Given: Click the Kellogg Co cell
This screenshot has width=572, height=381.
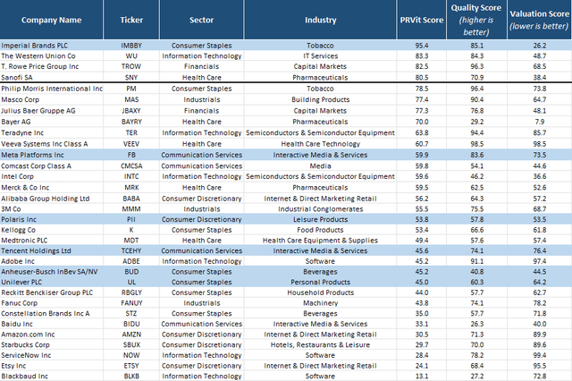Looking at the screenshot, I should coord(52,230).
